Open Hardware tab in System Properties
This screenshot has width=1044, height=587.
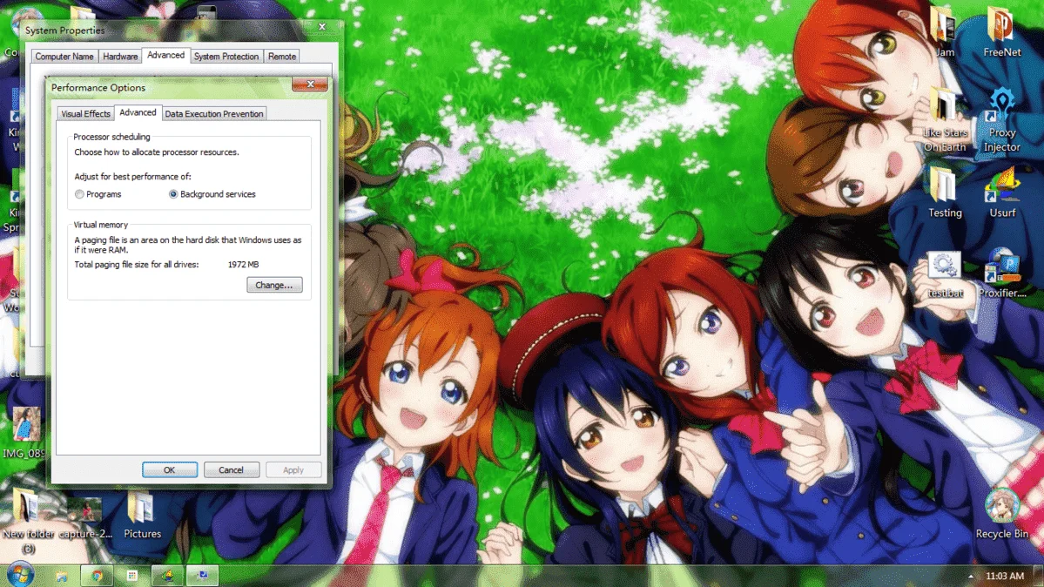point(120,57)
